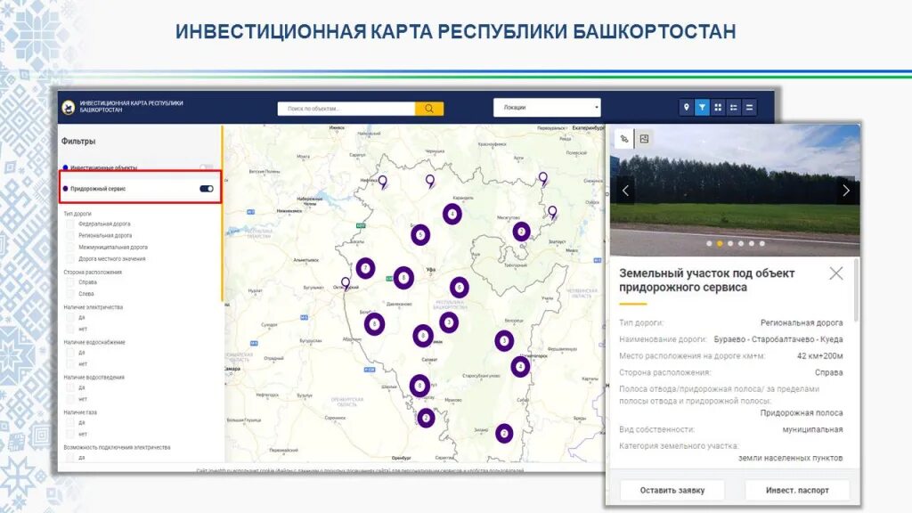The image size is (912, 513).
Task: Show location on map icon in card
Action: [x=624, y=139]
